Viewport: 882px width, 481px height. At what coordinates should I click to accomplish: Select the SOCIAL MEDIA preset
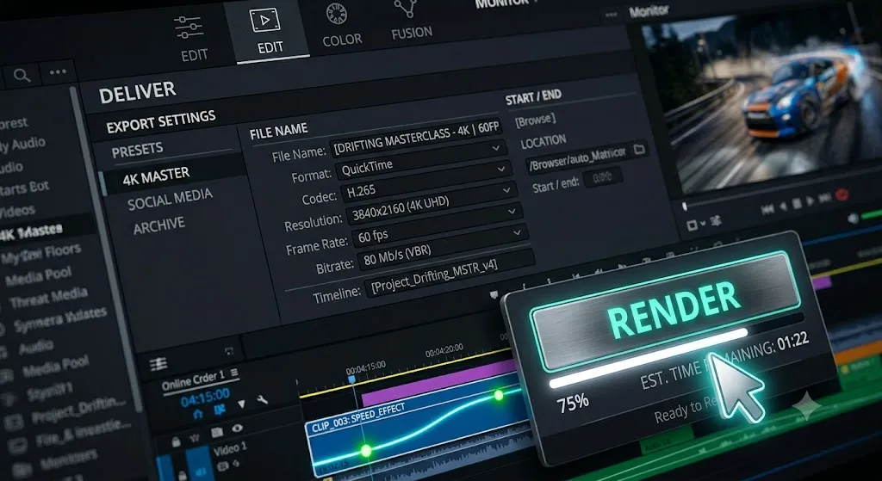click(170, 200)
